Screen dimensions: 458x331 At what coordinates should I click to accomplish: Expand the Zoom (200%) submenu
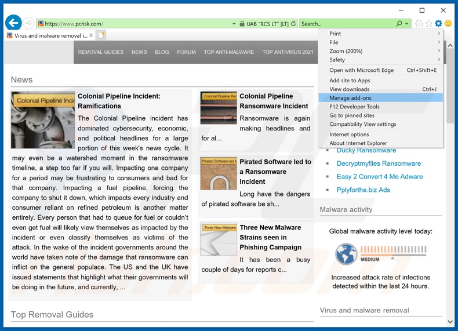pos(380,51)
